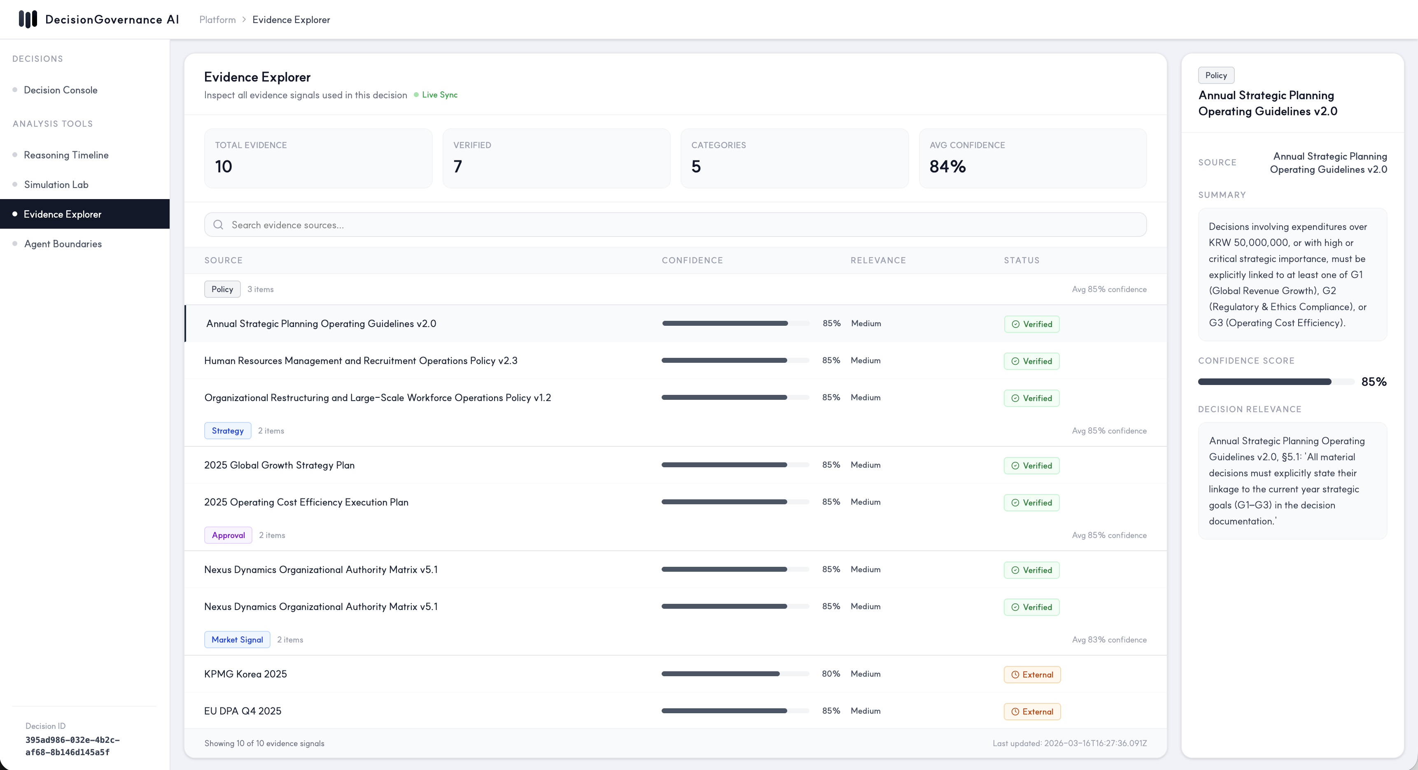Click the External clock icon for KPMG Korea 2025
1418x770 pixels.
coord(1015,675)
